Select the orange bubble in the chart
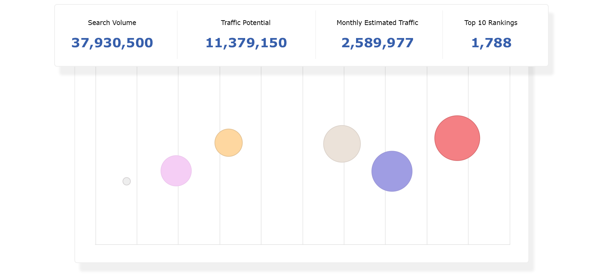The image size is (594, 274). 229,143
